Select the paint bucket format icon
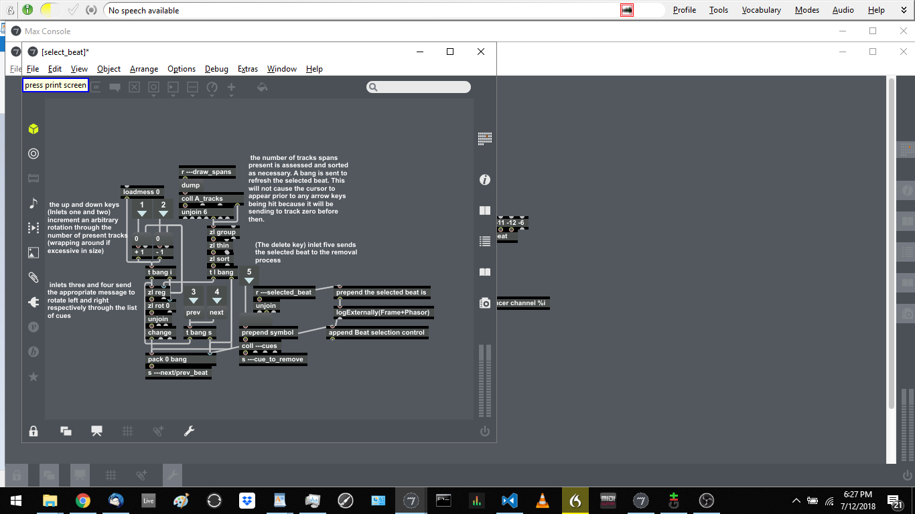The image size is (915, 514). 262,87
